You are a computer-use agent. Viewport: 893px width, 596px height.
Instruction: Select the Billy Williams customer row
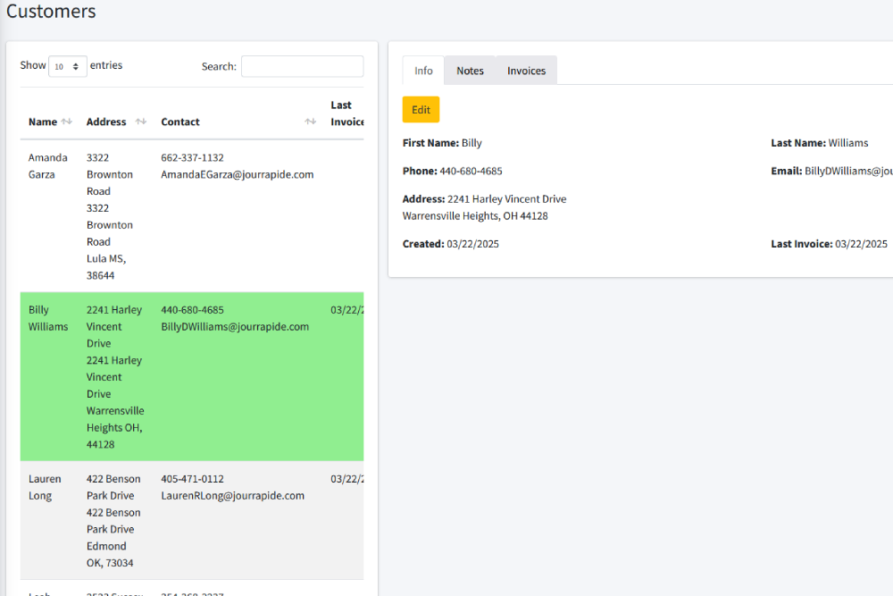click(47, 318)
